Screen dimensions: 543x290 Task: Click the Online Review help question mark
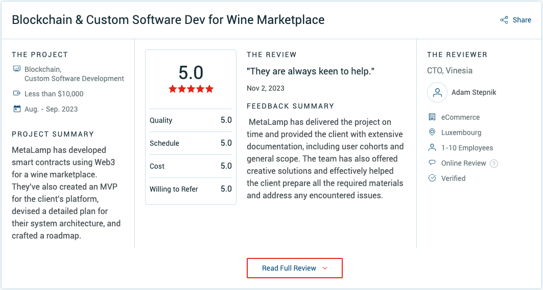[x=494, y=164]
